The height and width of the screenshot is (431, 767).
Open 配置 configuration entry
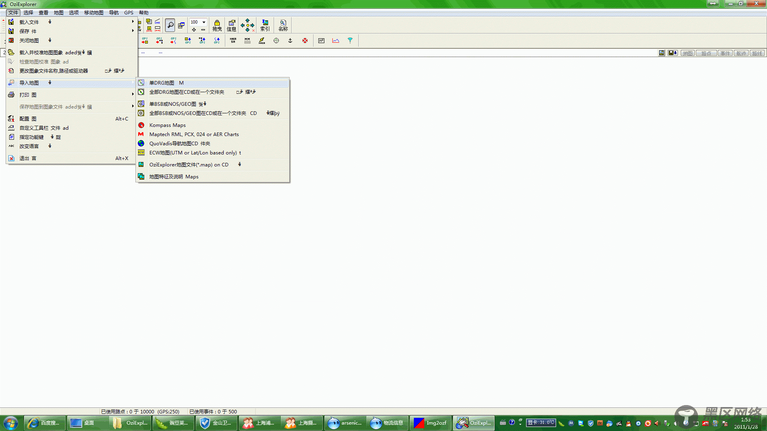pyautogui.click(x=72, y=119)
